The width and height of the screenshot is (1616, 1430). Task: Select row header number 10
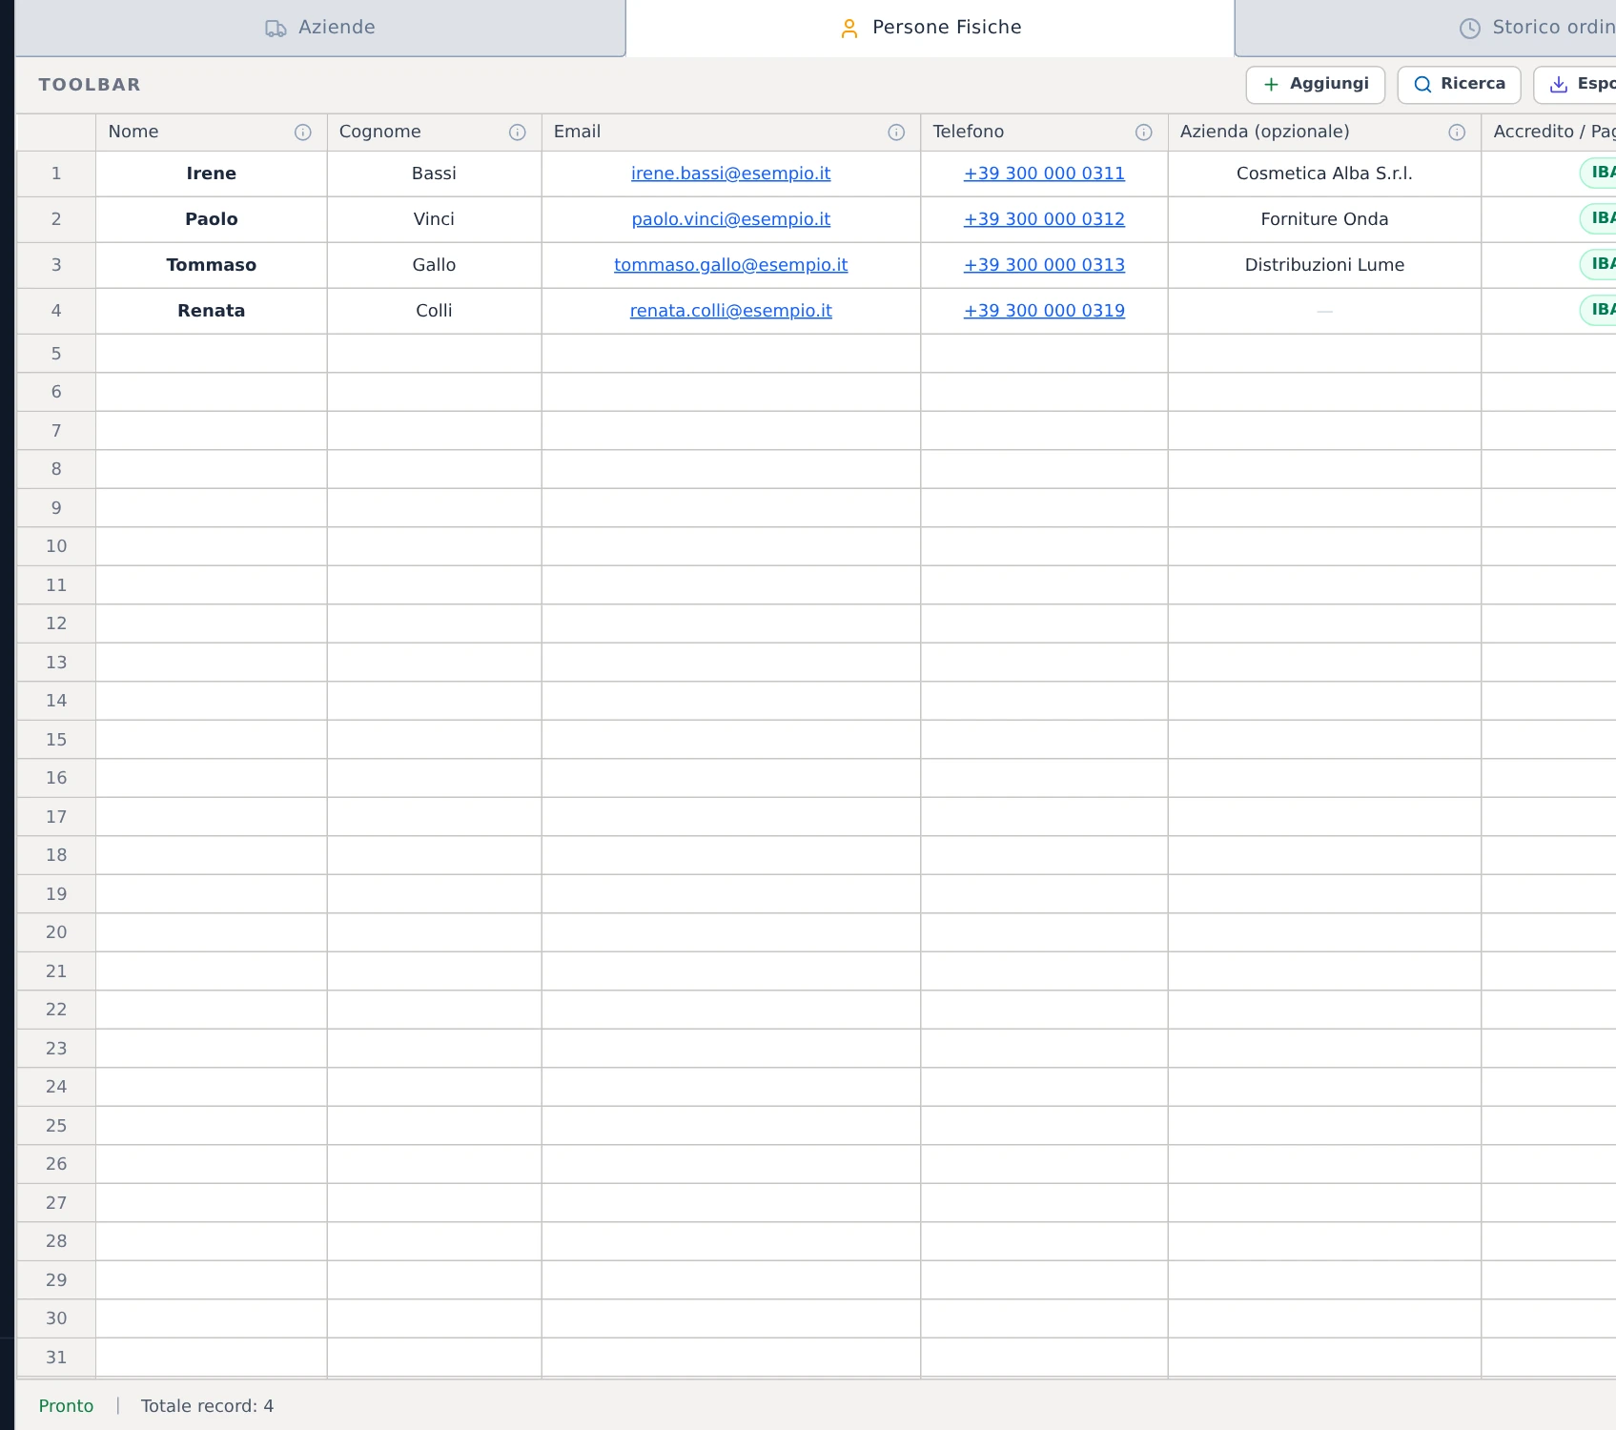click(56, 546)
